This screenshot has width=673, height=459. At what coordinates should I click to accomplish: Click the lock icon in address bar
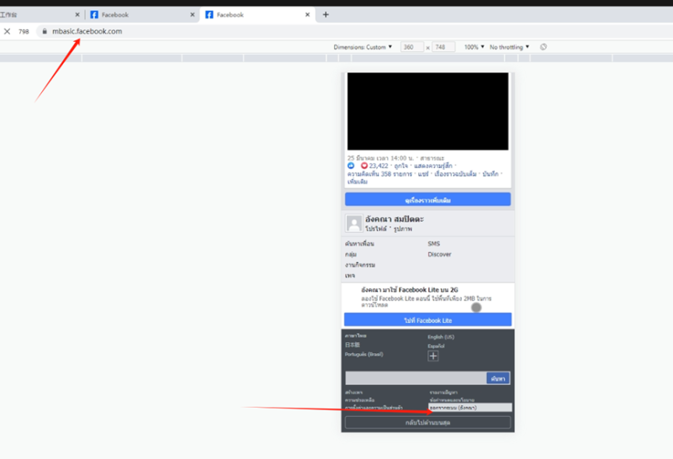45,31
